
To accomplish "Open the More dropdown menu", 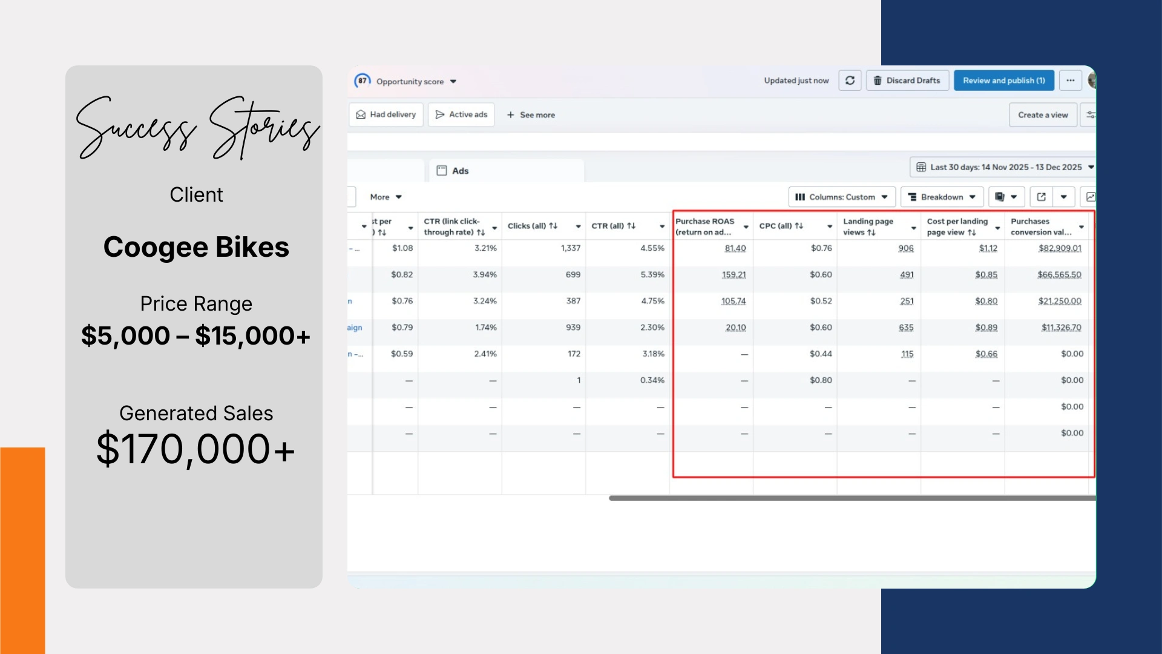I will point(386,197).
